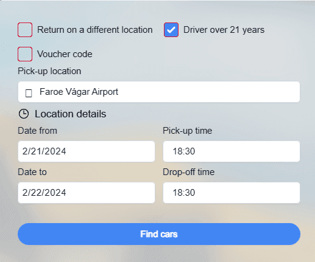Click the location pin icon in pick-up field
The height and width of the screenshot is (262, 315).
pos(29,93)
